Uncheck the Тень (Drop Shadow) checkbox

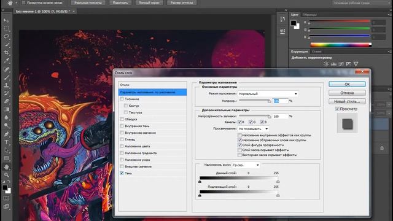122,173
